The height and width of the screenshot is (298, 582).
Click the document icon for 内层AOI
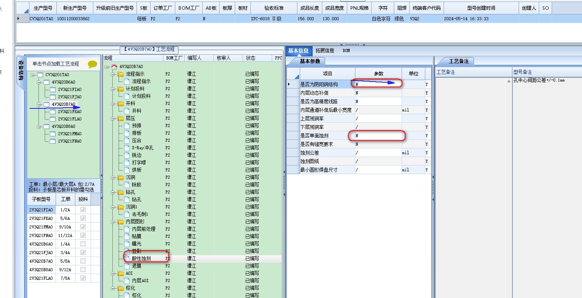click(x=127, y=281)
